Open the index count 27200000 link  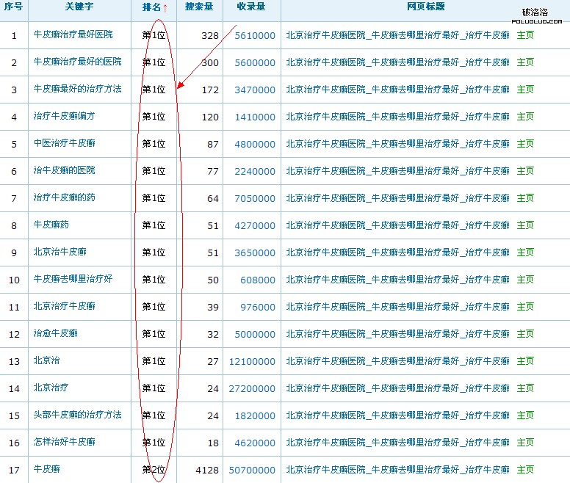tap(252, 388)
